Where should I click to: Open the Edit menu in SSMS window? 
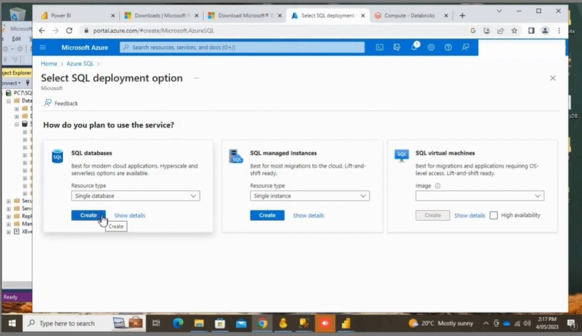[17, 39]
